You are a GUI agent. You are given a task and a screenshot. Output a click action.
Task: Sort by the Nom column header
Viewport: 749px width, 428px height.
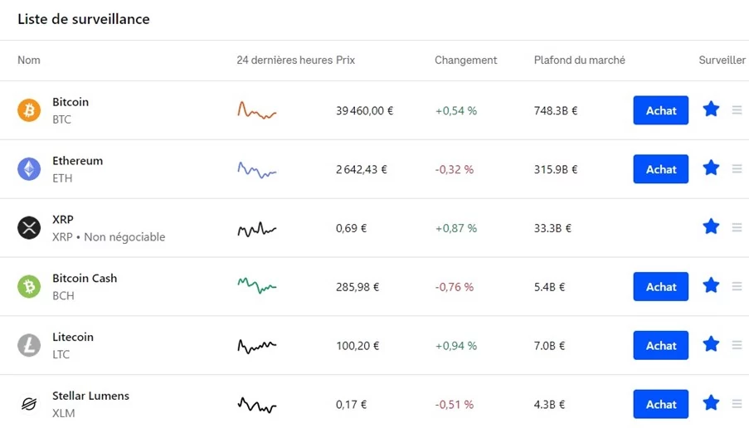[29, 61]
